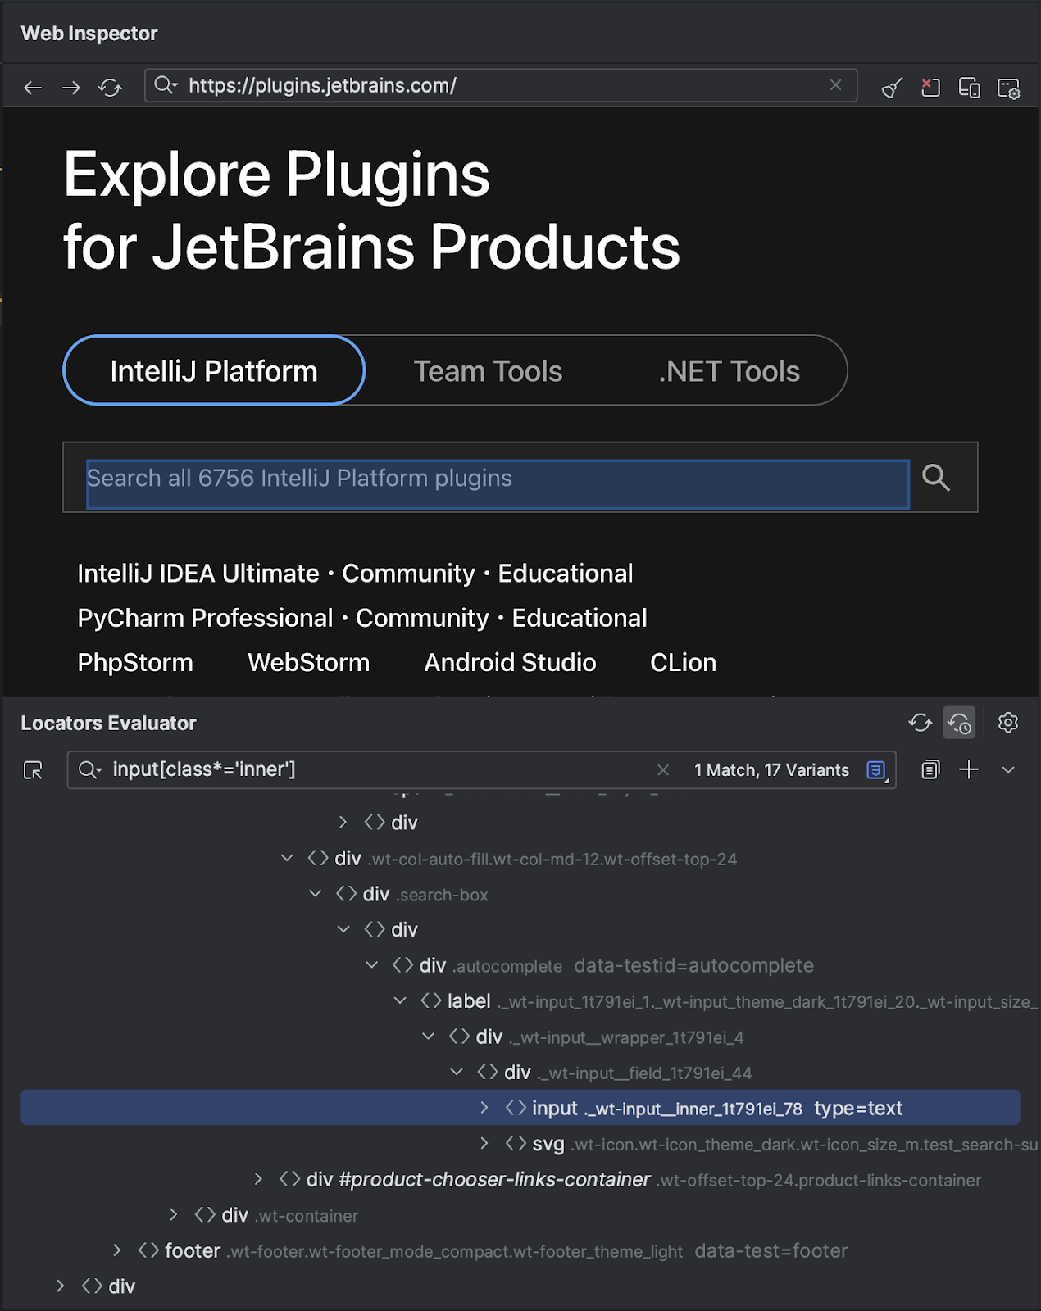Collapse the div .autocomplete node
Screen dimensions: 1041x1311
pyautogui.click(x=372, y=965)
